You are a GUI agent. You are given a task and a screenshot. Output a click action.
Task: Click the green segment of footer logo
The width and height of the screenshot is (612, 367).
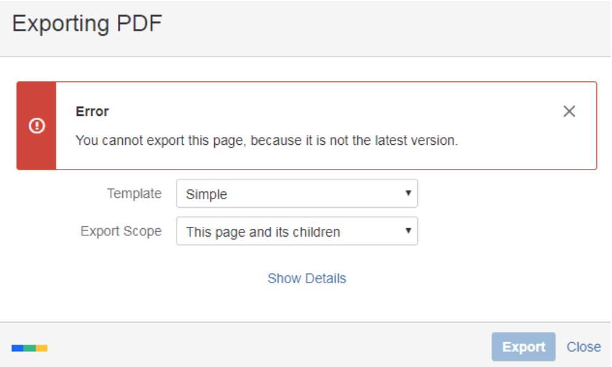30,348
